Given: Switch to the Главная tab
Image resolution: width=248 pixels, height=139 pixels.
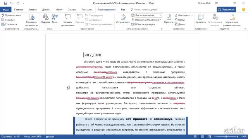Looking at the screenshot, I should pyautogui.click(x=19, y=10).
